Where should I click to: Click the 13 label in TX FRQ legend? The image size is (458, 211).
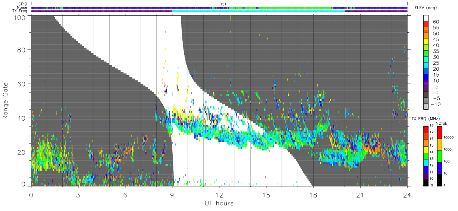click(432, 159)
